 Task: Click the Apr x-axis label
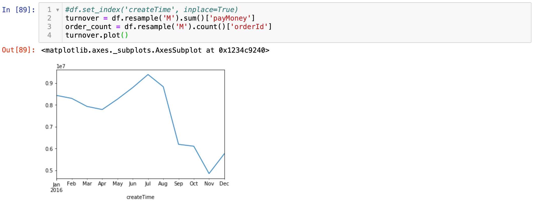pos(102,184)
